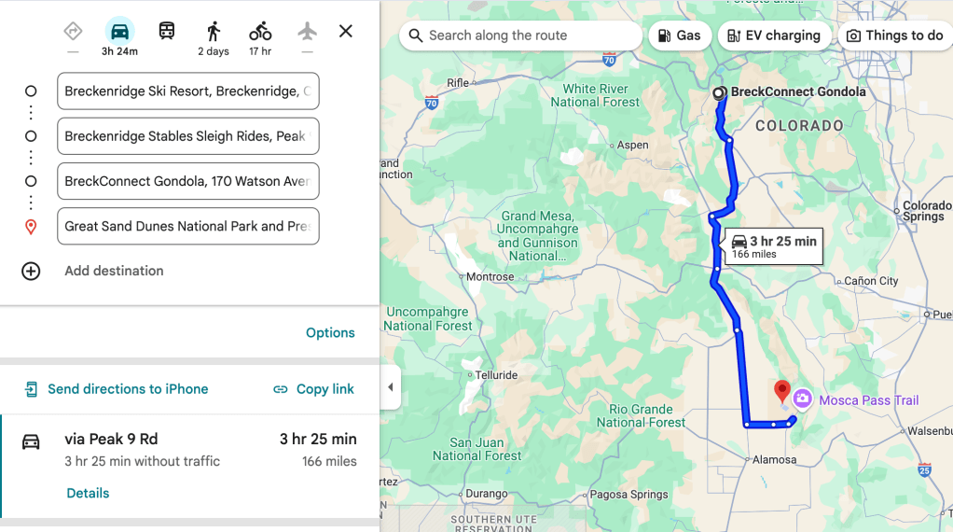This screenshot has width=953, height=532.
Task: Click the add destination plus icon
Action: (31, 271)
